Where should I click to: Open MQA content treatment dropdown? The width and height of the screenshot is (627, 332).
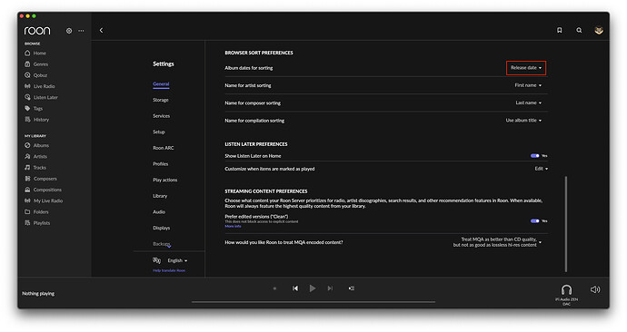click(497, 242)
